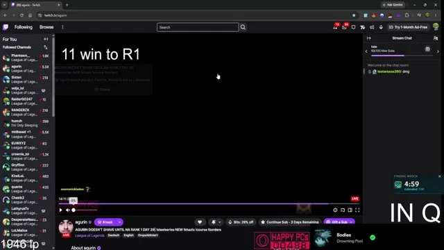Select the Deutsch tag

pos(114,235)
